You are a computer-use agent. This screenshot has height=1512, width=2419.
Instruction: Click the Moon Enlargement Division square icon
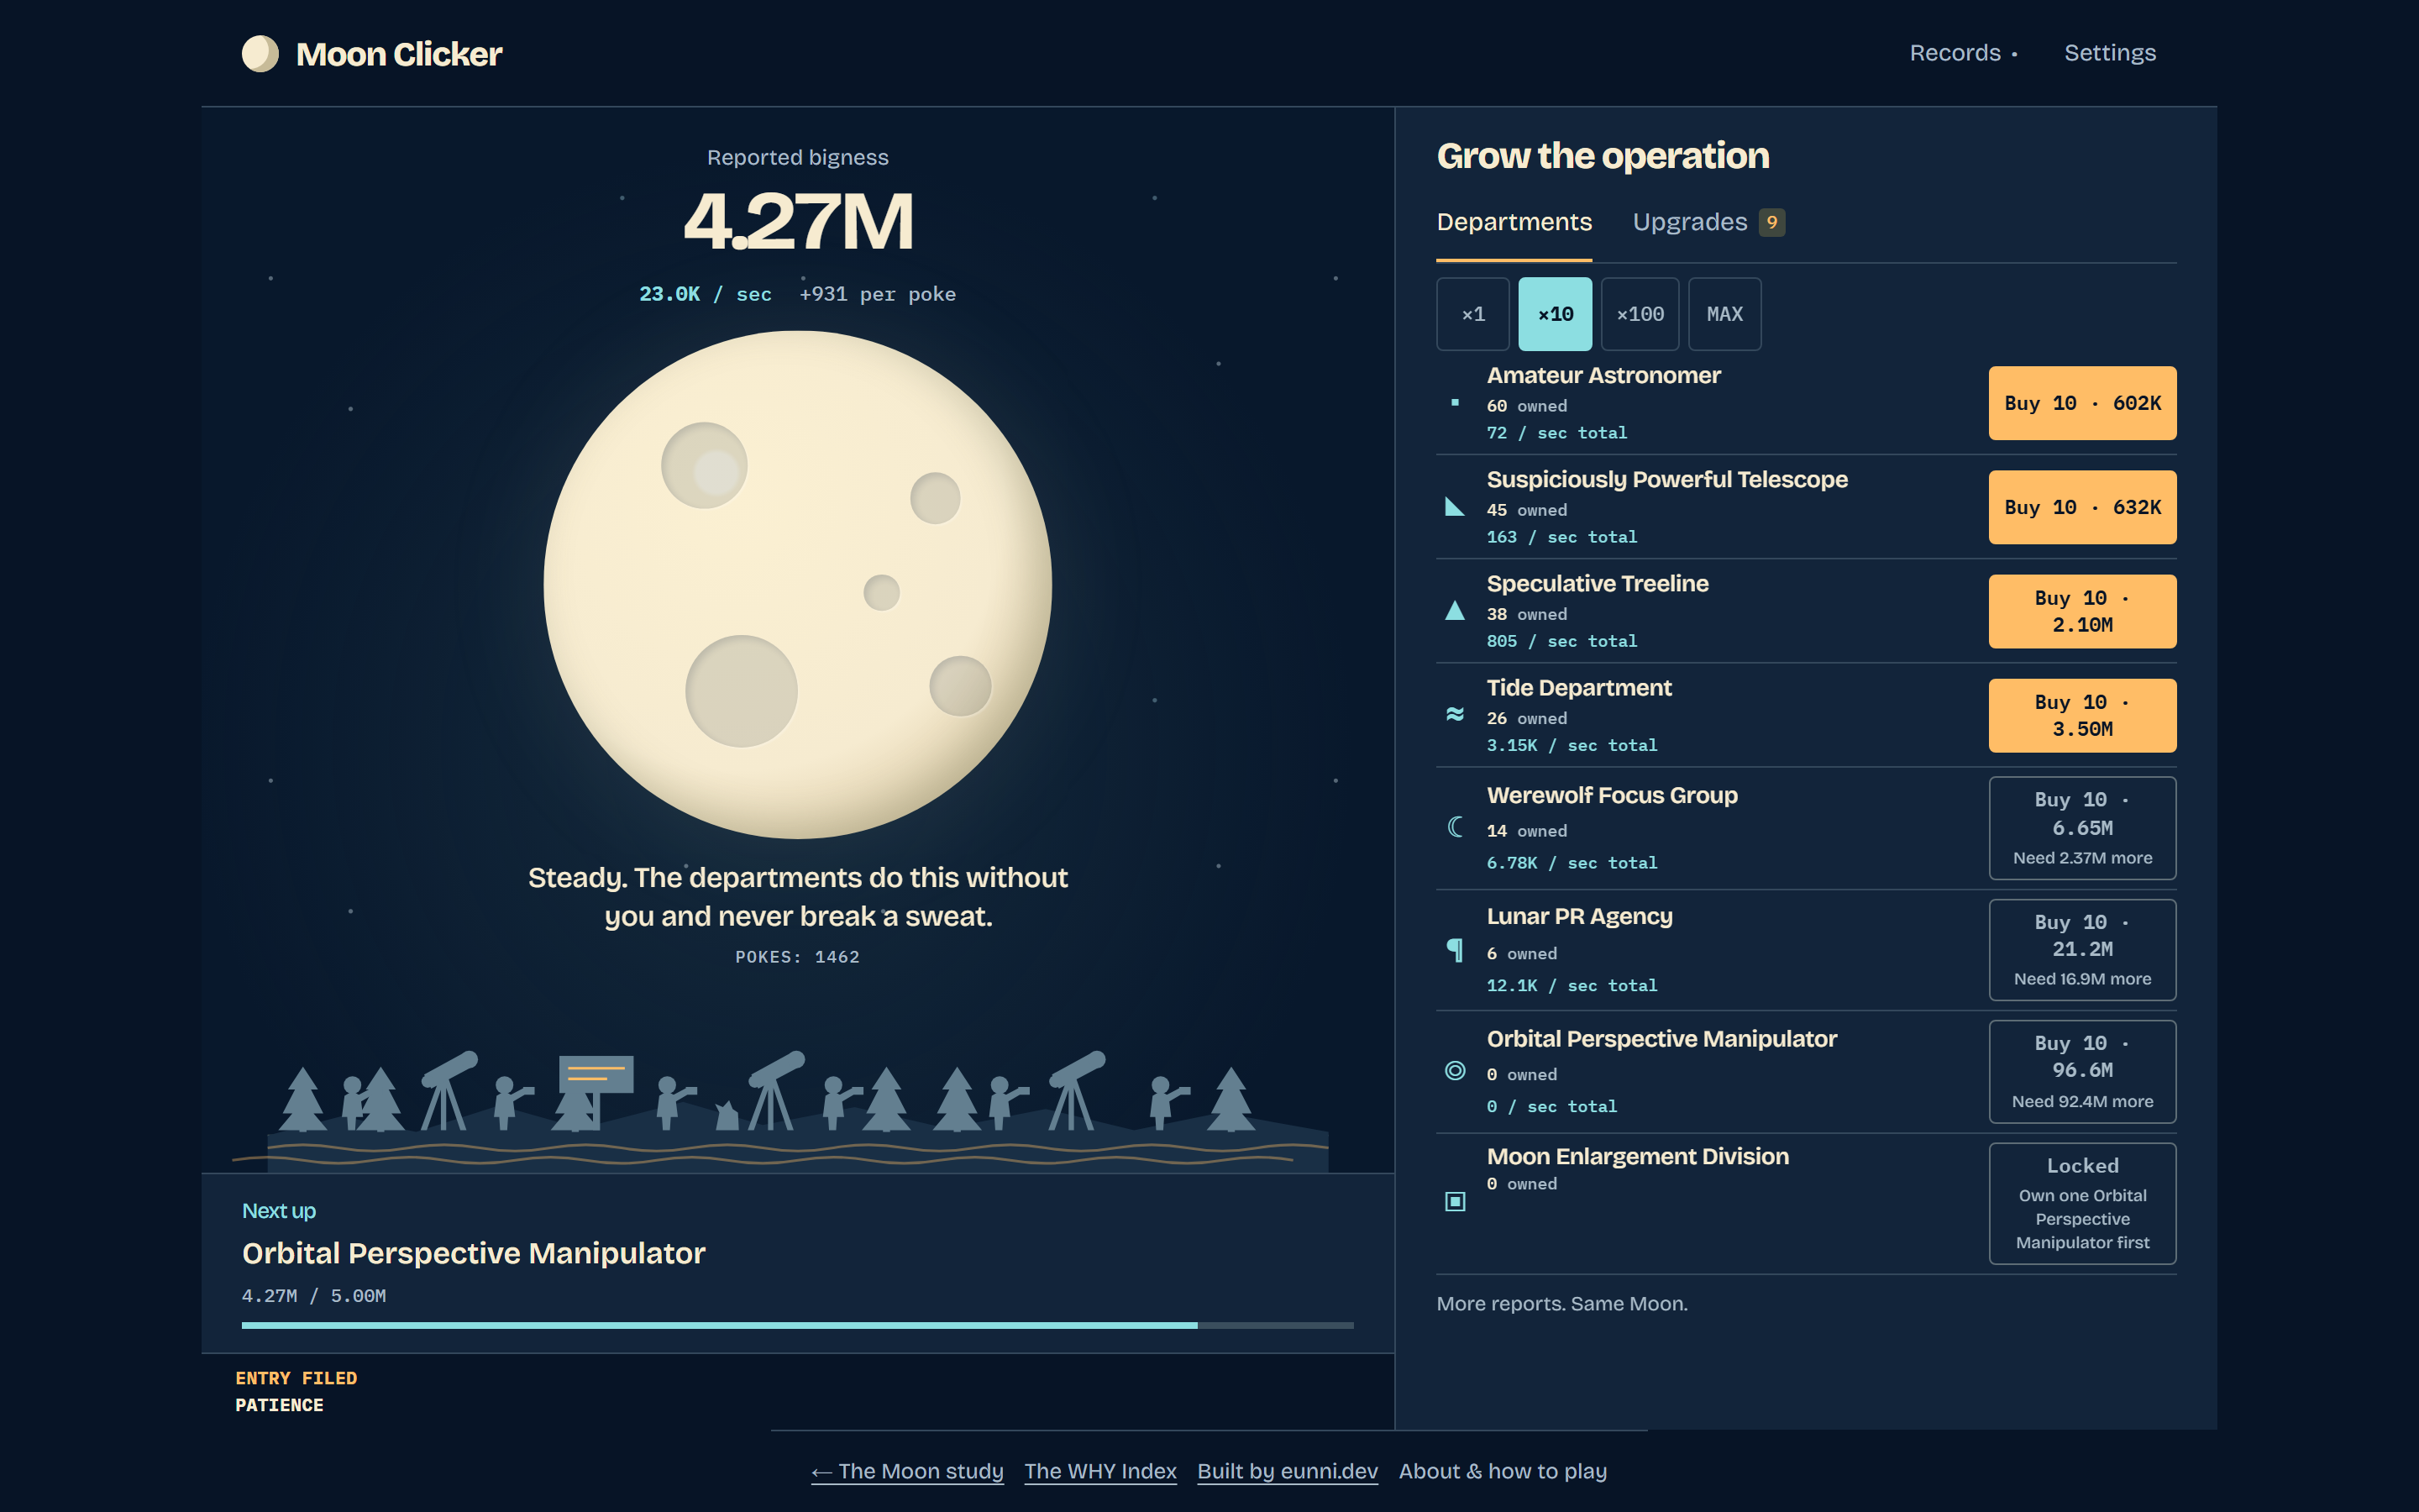[x=1456, y=1201]
